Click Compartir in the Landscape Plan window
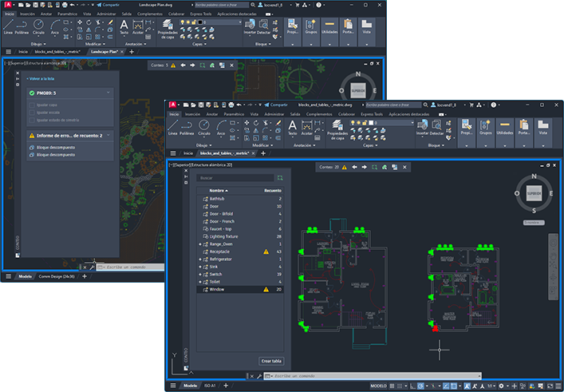 pos(109,5)
